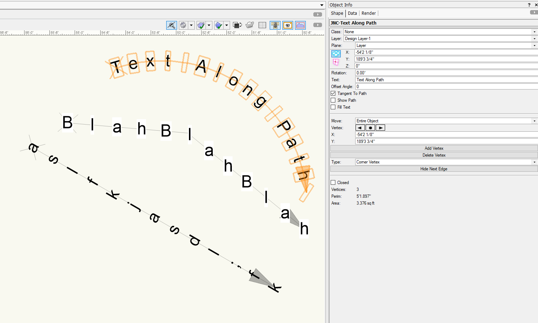Viewport: 538px width, 323px height.
Task: Click the crossed-out magnifier icon in toolbar
Action: click(171, 25)
